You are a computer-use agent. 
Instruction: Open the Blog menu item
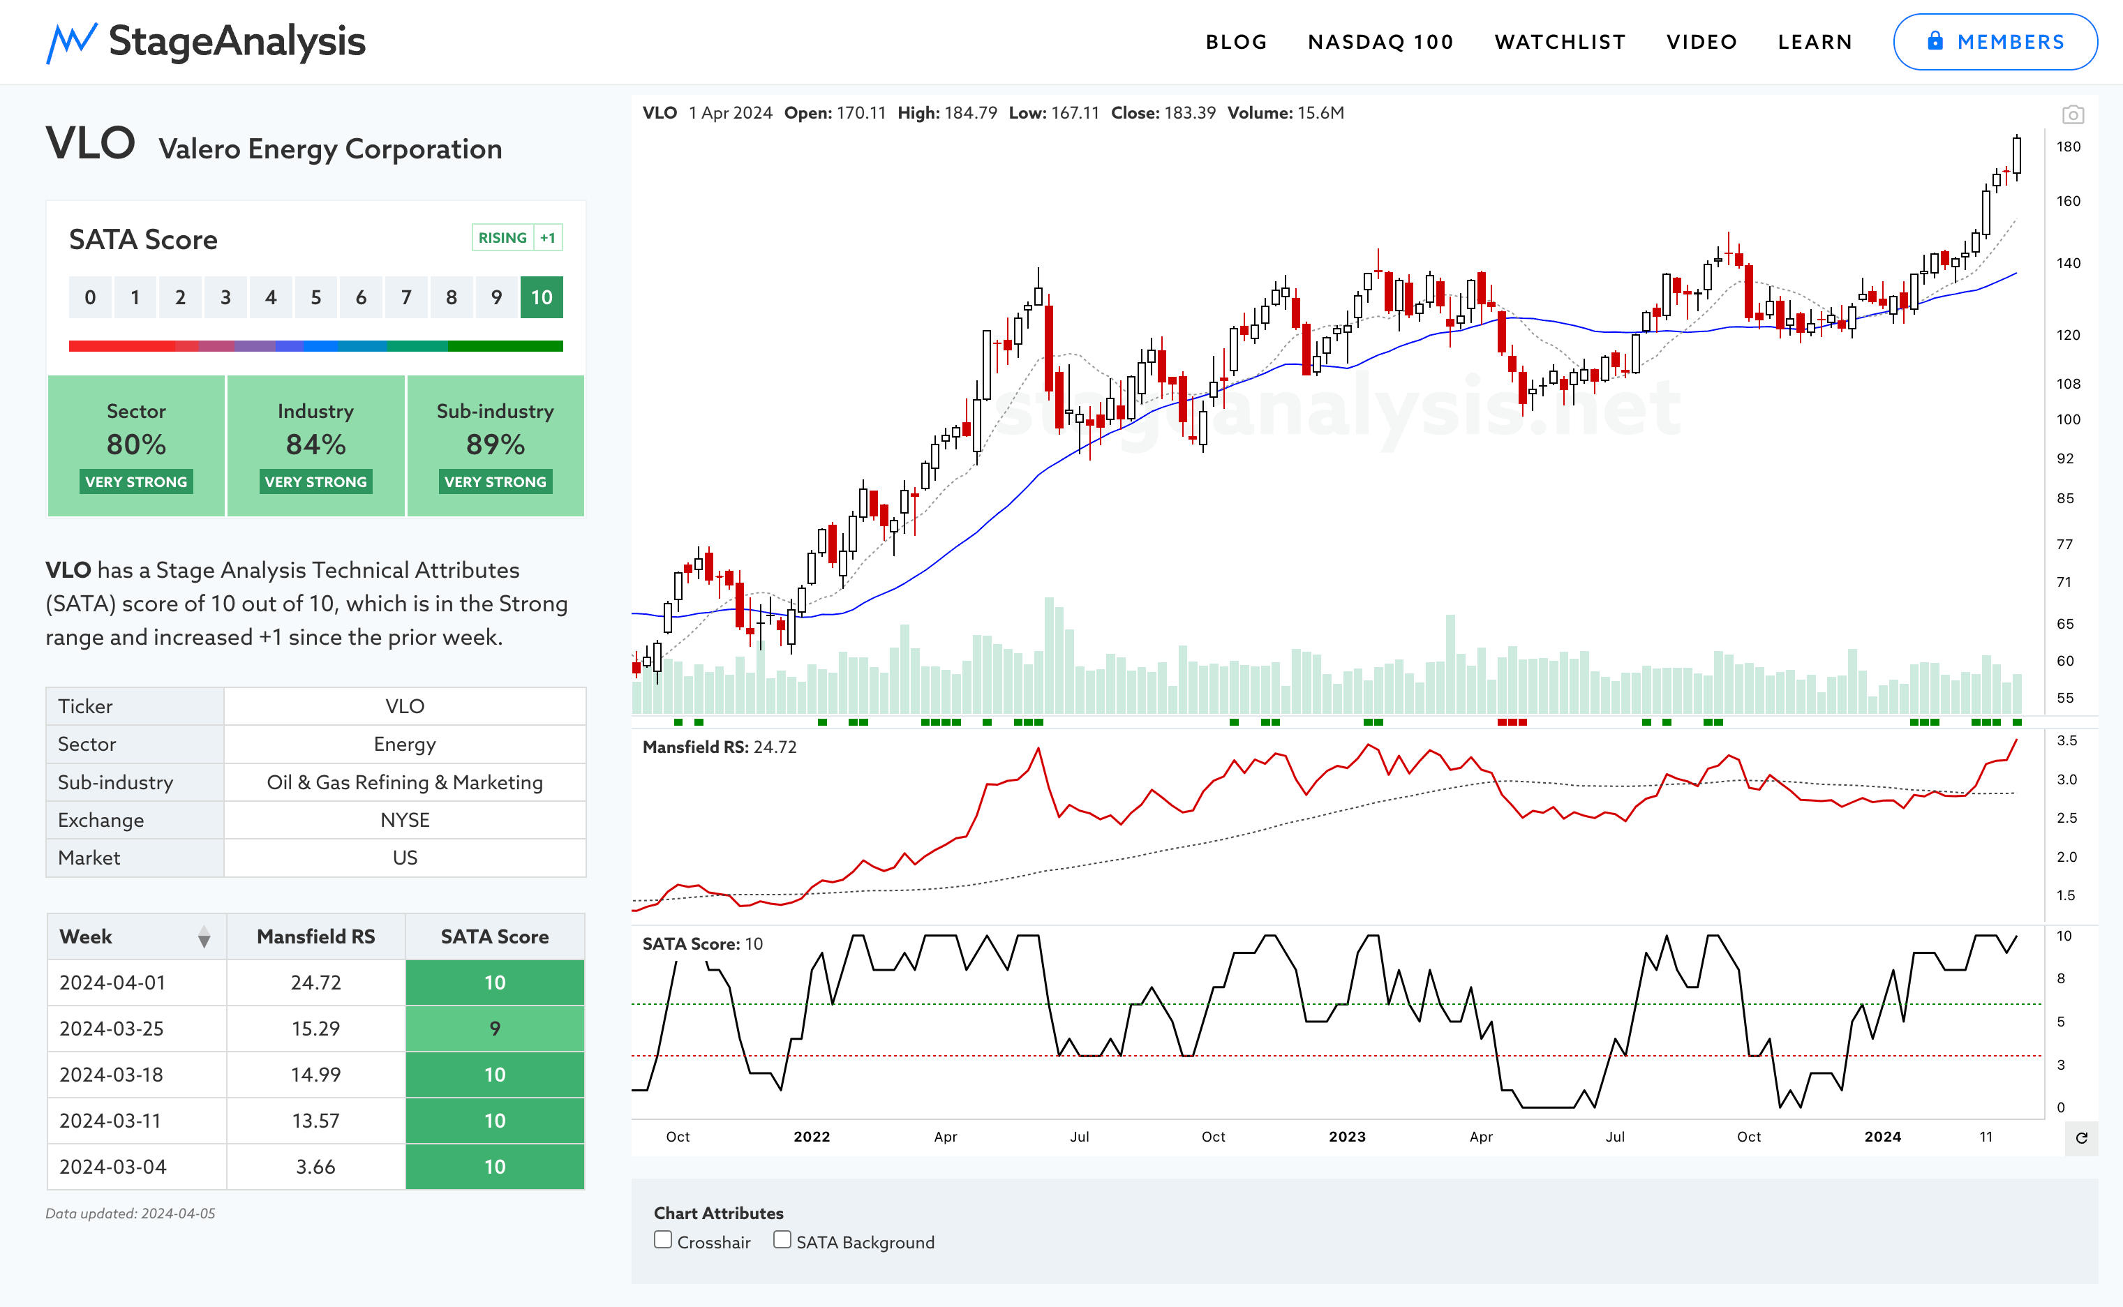[x=1236, y=41]
